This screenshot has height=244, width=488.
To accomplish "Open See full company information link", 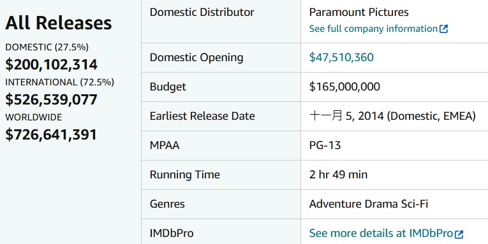I will tap(378, 29).
